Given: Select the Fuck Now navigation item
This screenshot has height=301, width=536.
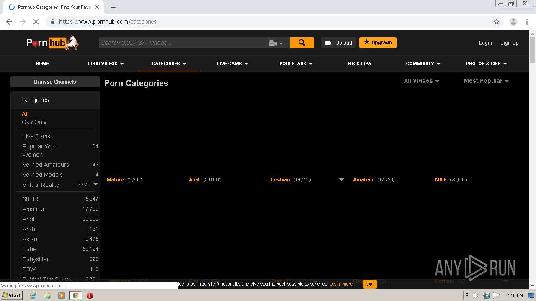Looking at the screenshot, I should click(359, 64).
